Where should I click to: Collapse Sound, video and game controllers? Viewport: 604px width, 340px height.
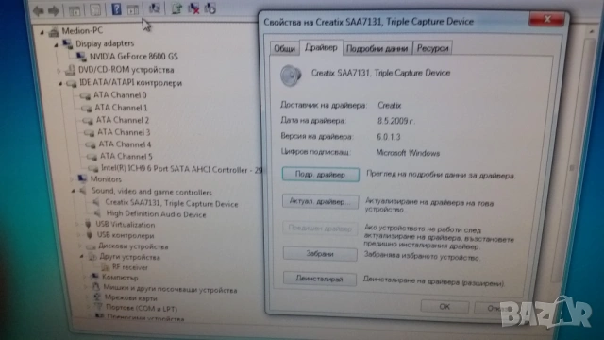(74, 191)
